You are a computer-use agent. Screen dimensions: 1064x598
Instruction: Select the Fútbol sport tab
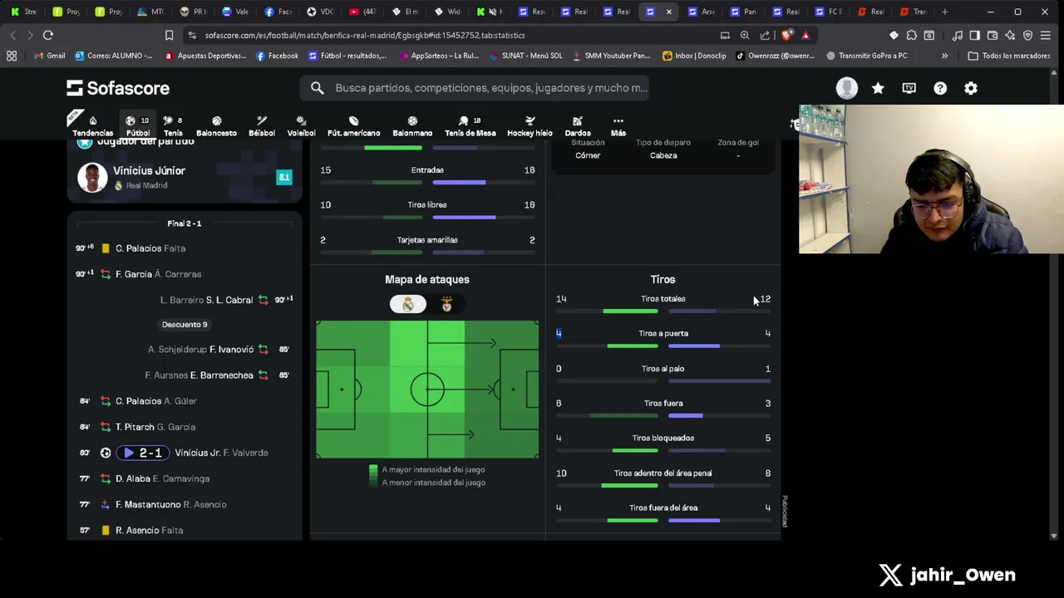pyautogui.click(x=137, y=126)
